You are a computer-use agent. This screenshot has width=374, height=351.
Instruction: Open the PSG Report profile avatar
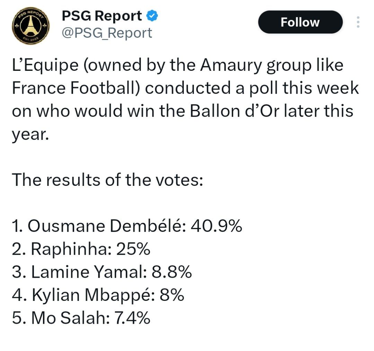30,26
